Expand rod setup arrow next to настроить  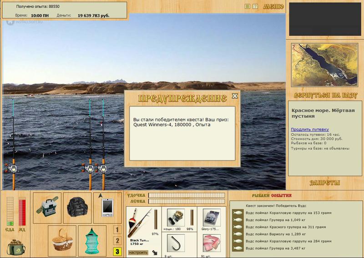coord(155,253)
